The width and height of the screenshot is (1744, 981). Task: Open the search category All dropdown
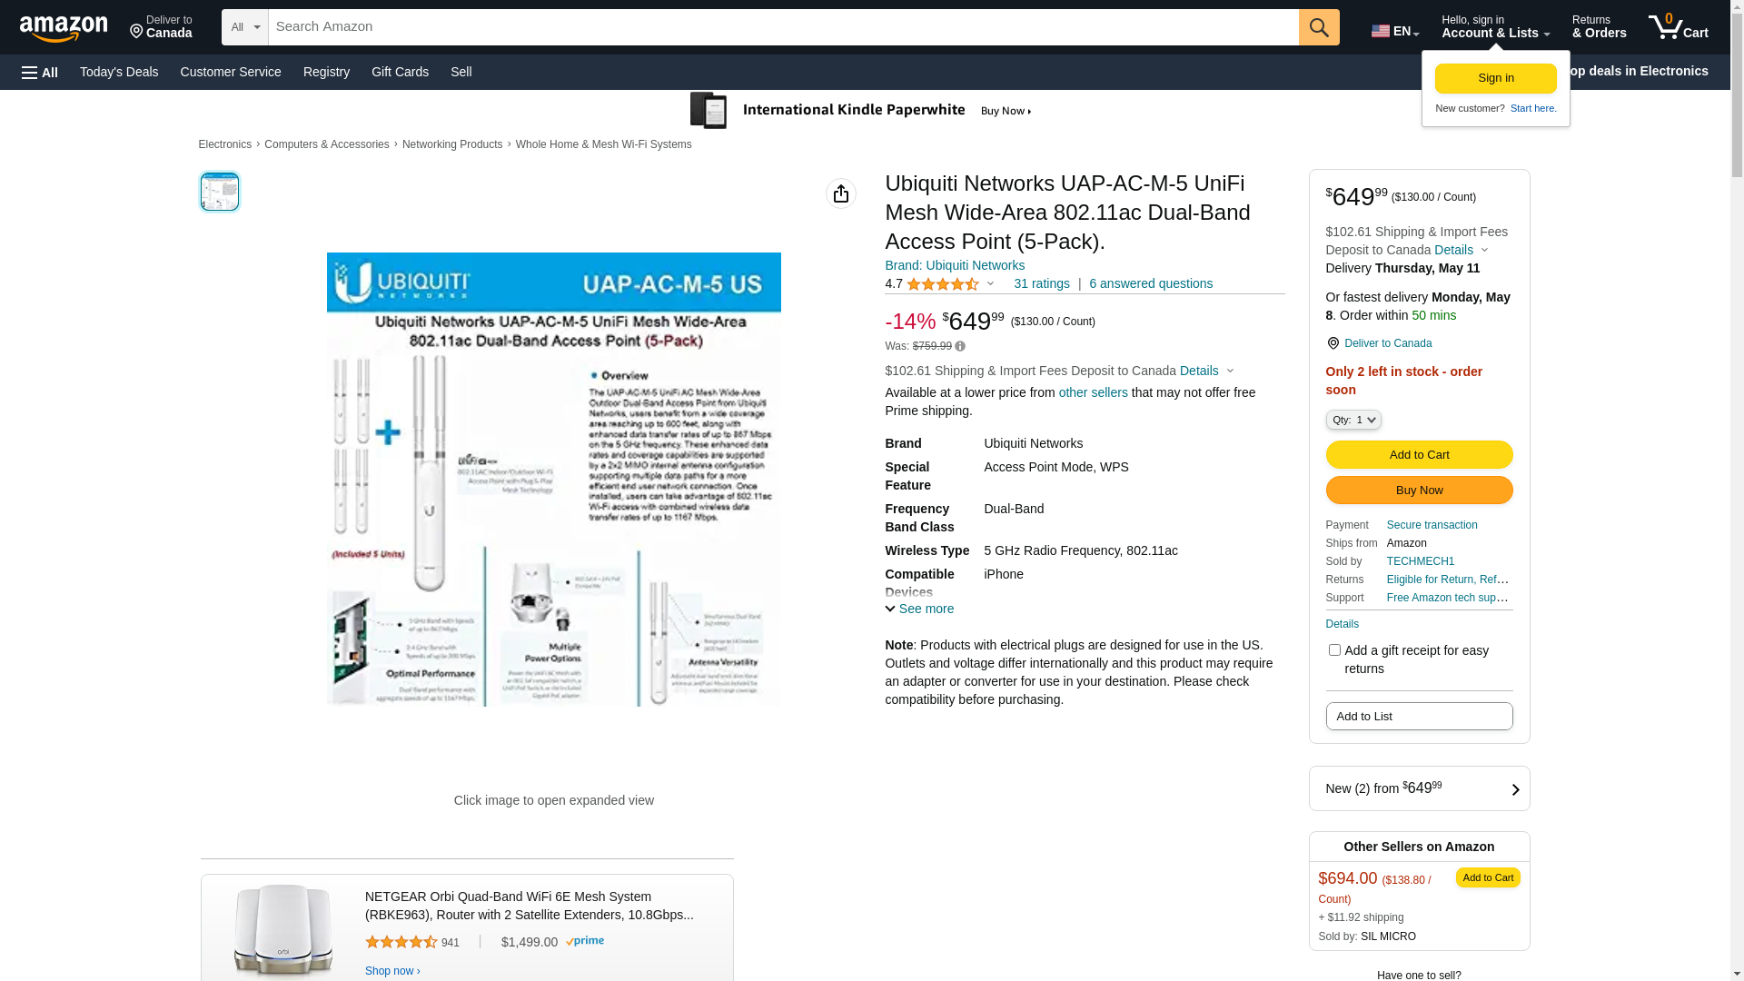click(244, 27)
